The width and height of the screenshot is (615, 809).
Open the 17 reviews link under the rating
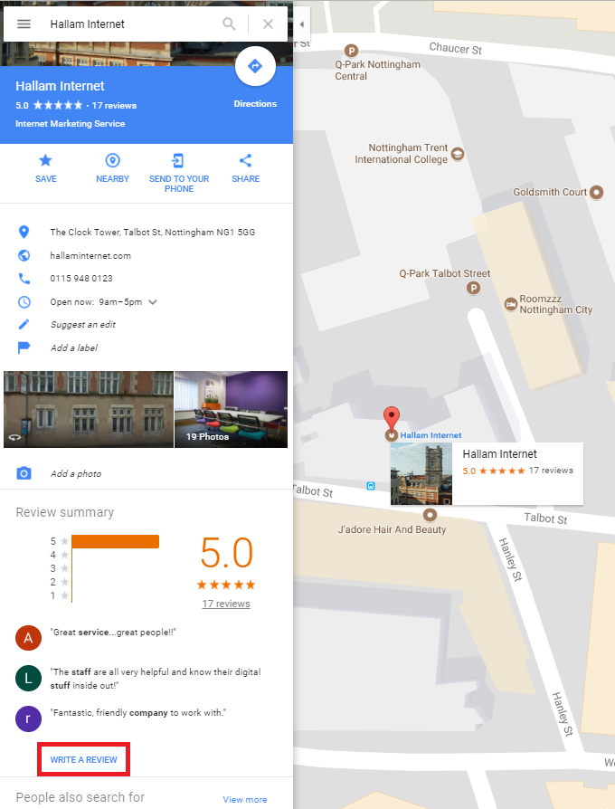(226, 604)
